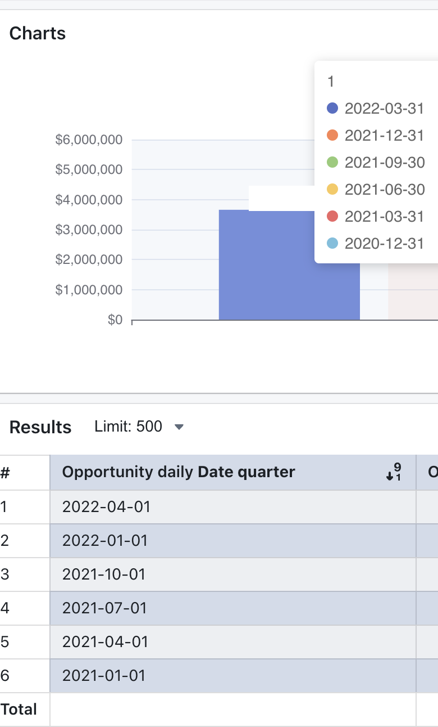The image size is (438, 727).
Task: Collapse the Charts section heading
Action: 37,33
